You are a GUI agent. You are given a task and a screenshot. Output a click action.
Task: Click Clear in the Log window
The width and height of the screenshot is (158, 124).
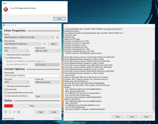[118, 117]
